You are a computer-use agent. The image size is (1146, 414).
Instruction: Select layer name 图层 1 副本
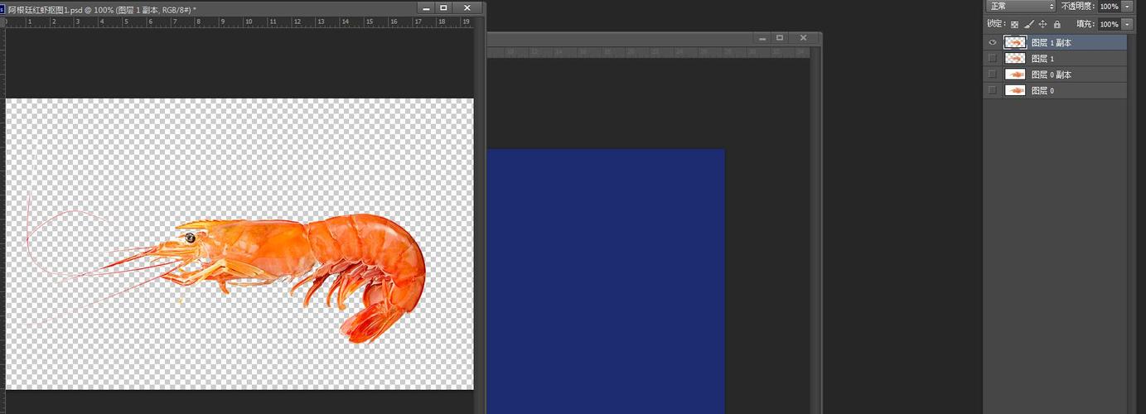click(x=1052, y=42)
